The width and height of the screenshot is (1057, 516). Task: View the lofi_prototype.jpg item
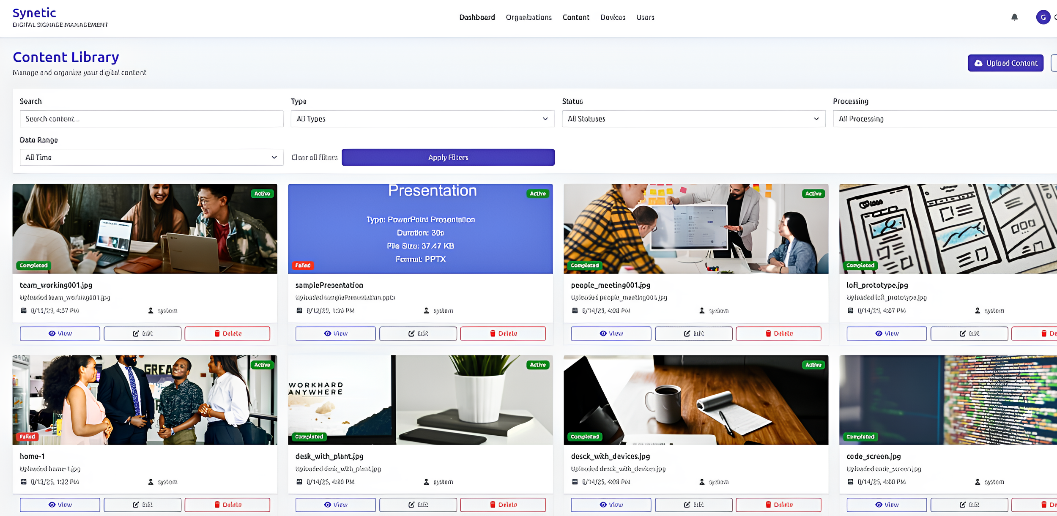pyautogui.click(x=886, y=333)
